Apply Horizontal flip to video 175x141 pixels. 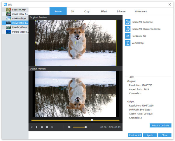point(127,36)
